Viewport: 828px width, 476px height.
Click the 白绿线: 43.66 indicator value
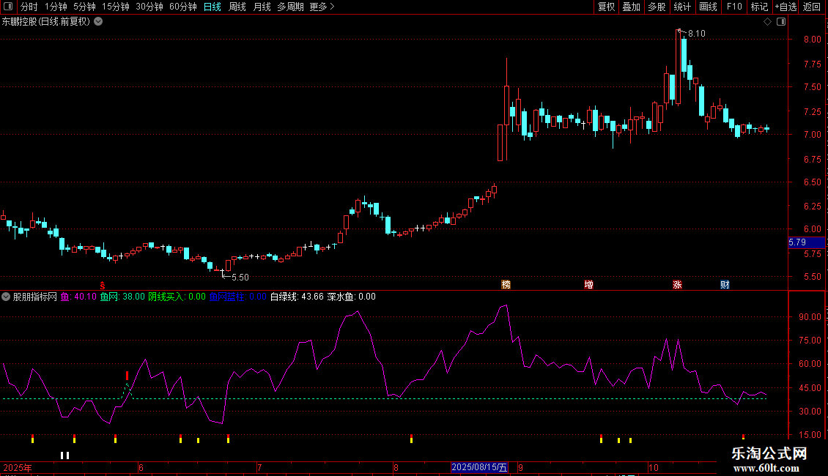[297, 297]
